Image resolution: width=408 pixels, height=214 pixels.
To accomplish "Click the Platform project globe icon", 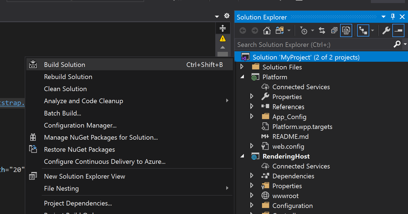I will [x=255, y=77].
